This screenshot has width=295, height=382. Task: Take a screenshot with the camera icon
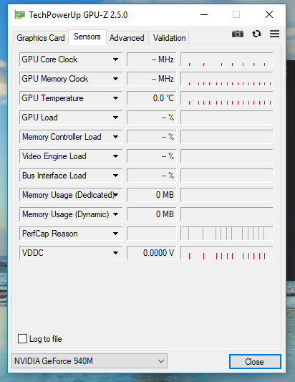238,34
